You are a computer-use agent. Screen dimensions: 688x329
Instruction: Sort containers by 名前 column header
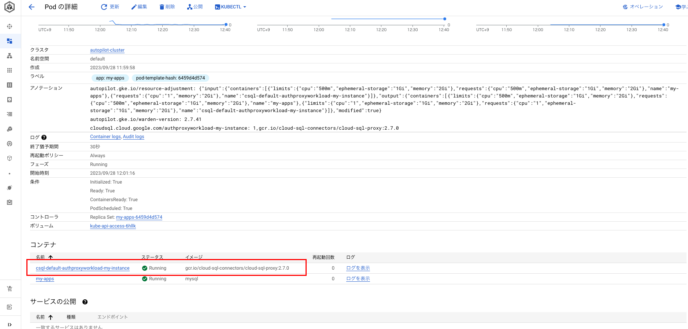click(44, 257)
